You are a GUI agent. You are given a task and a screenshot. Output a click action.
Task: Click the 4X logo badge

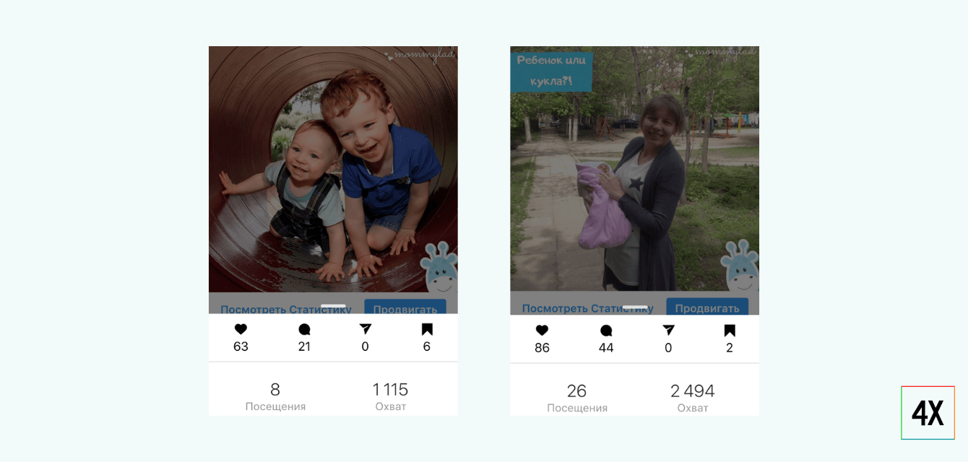coord(928,413)
